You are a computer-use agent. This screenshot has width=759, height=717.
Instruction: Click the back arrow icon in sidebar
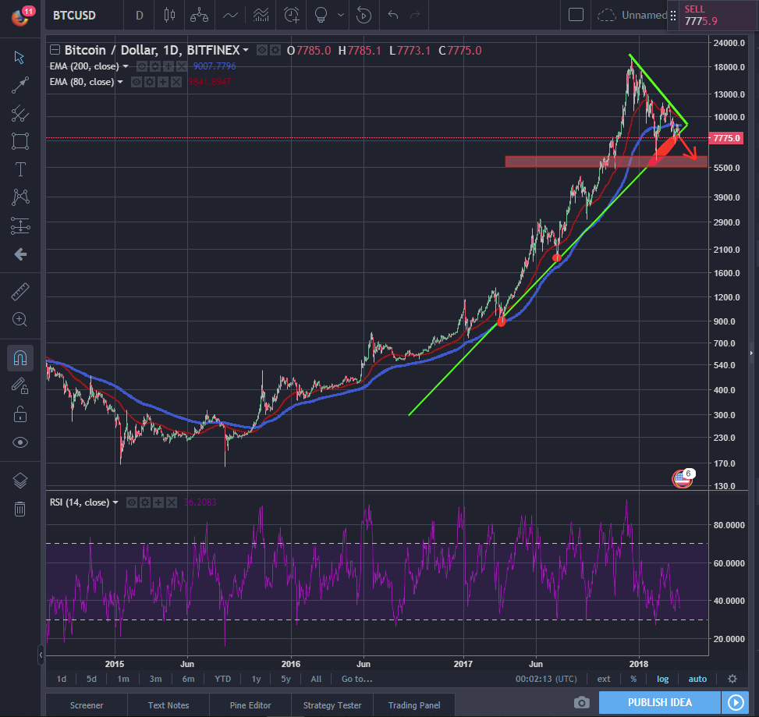tap(20, 254)
